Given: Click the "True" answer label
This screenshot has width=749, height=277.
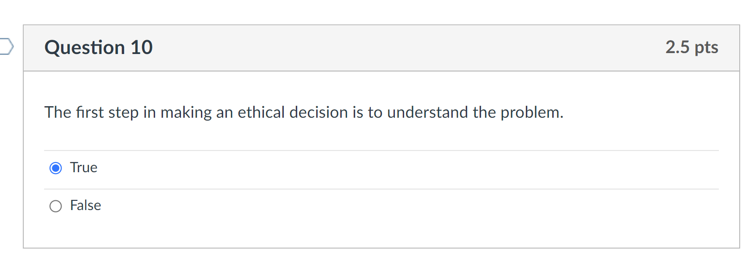Looking at the screenshot, I should [84, 168].
